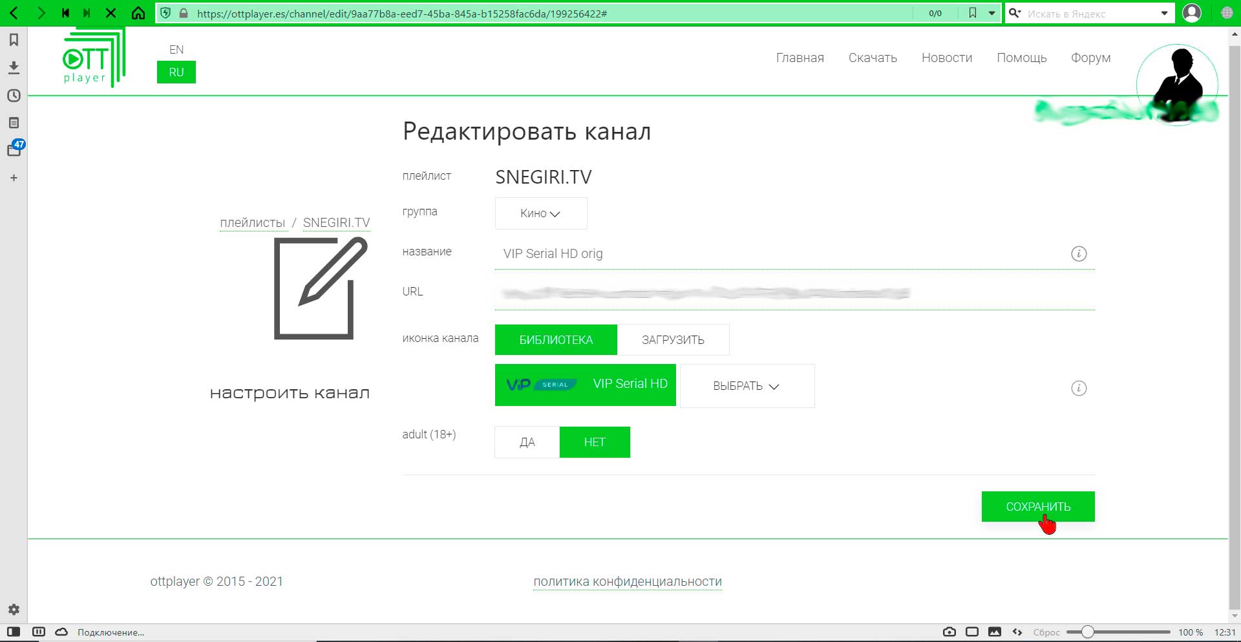Show info icon for the channel icon row
This screenshot has height=642, width=1241.
pos(1079,388)
